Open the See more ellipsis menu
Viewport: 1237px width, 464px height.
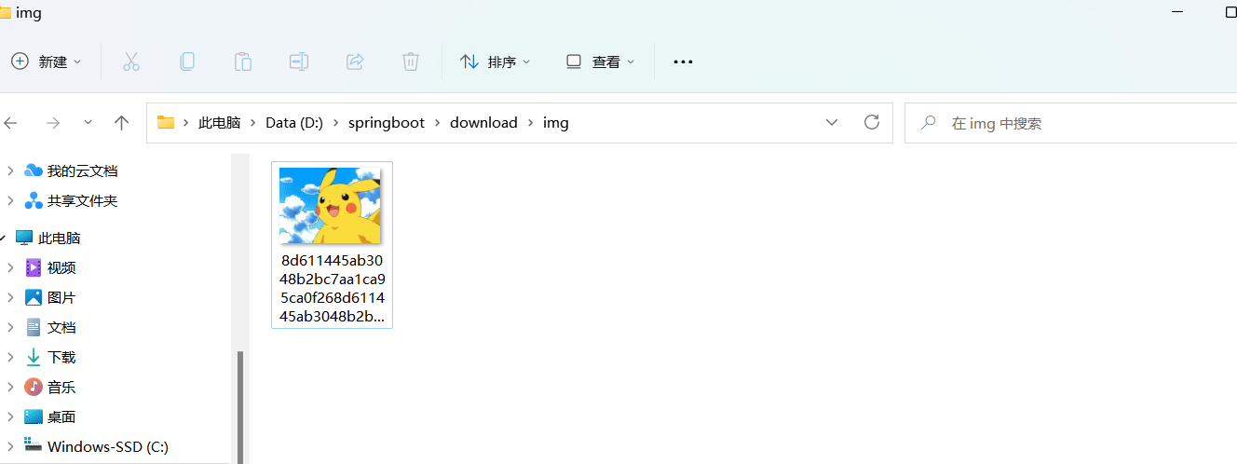click(x=683, y=61)
